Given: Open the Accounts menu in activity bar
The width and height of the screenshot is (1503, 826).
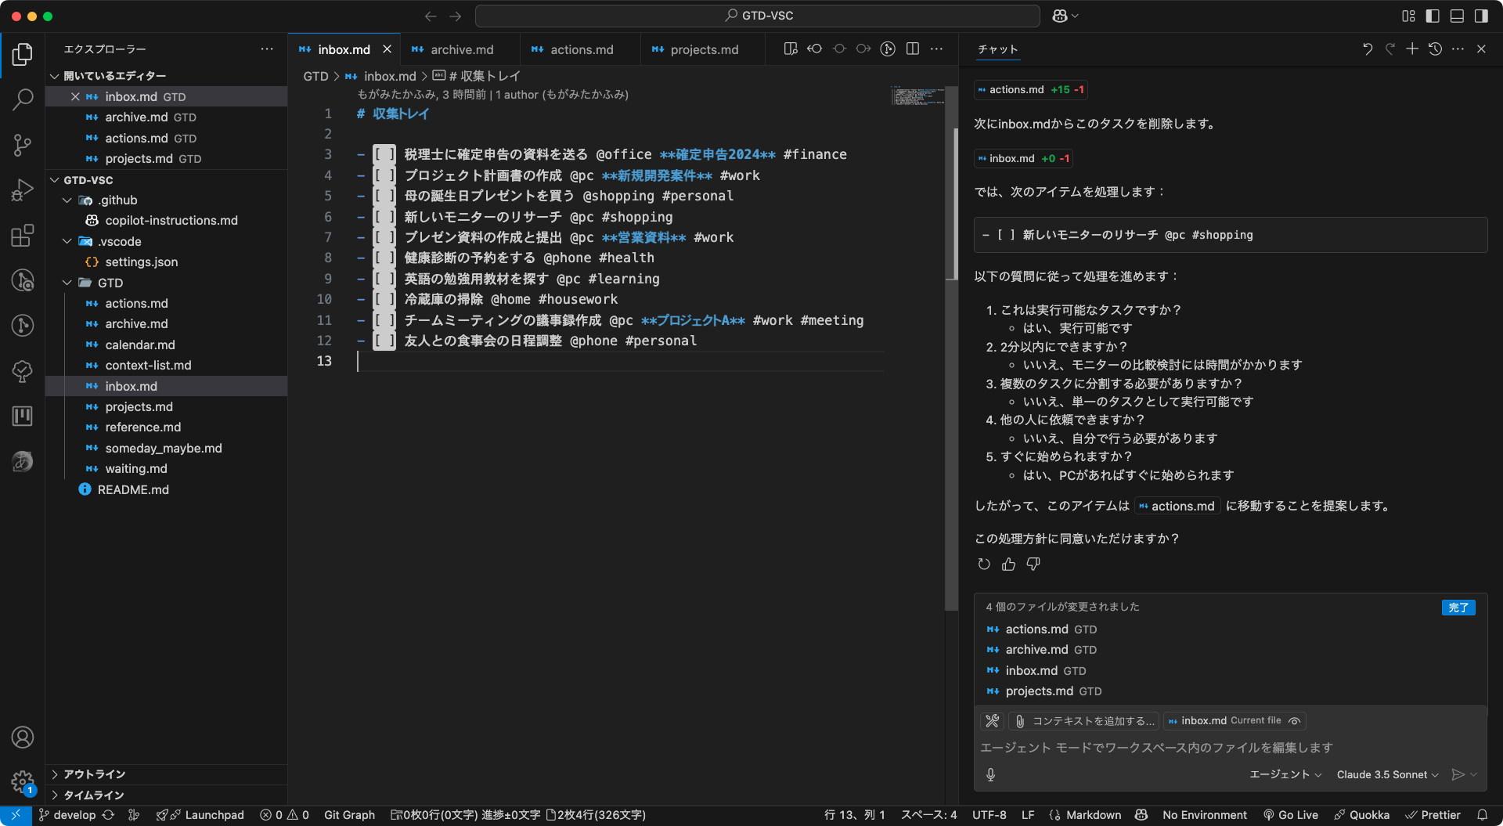Looking at the screenshot, I should pyautogui.click(x=23, y=737).
